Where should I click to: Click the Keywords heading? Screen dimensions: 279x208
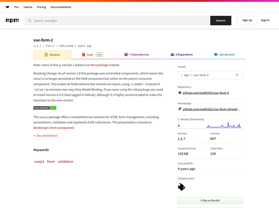(x=41, y=150)
